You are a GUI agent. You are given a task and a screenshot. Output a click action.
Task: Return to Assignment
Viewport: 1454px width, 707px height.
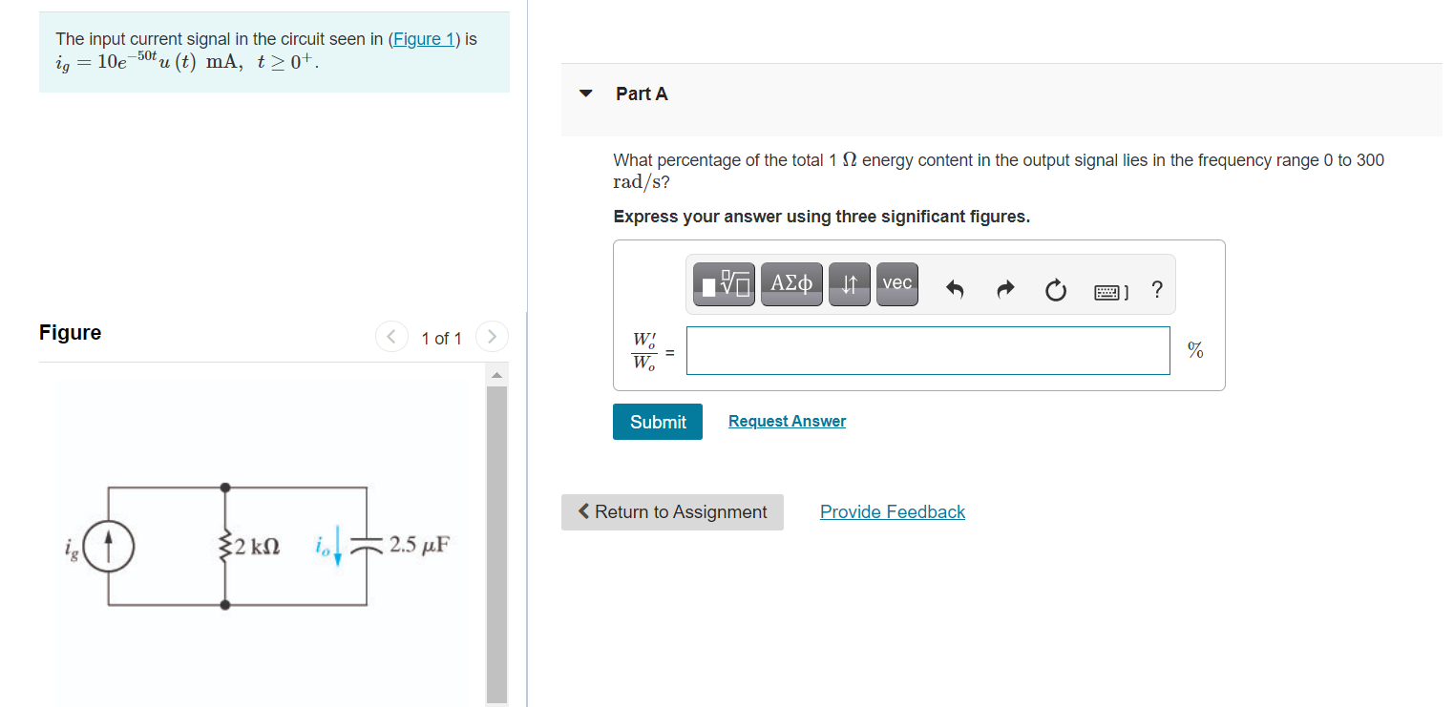click(671, 511)
